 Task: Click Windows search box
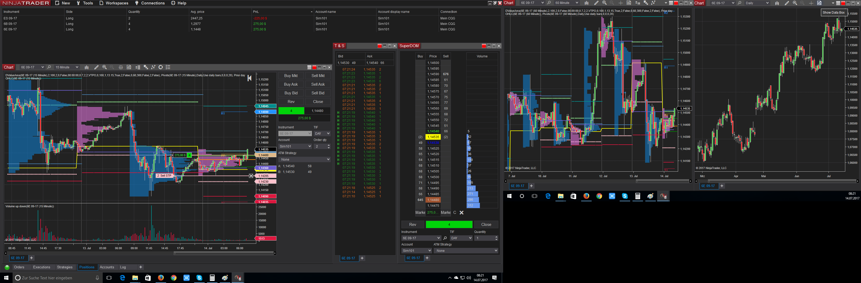[57, 278]
